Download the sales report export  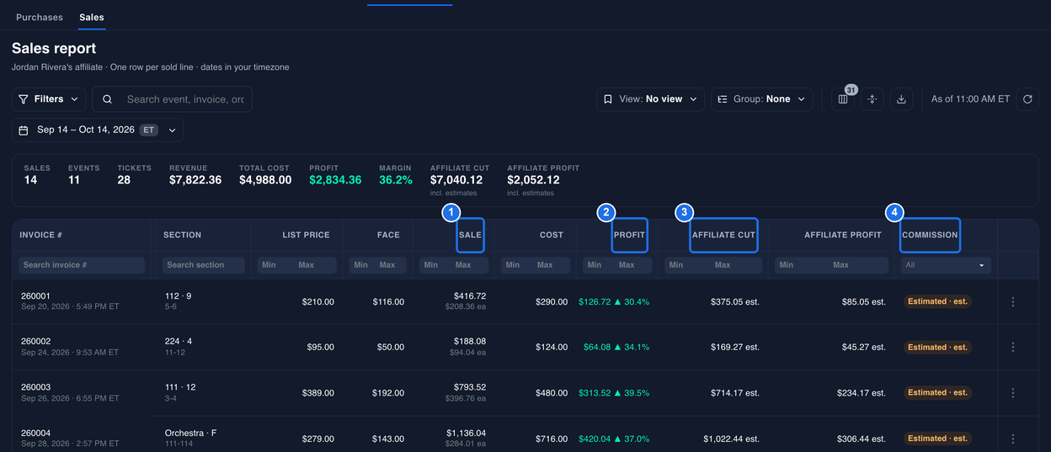(x=901, y=99)
